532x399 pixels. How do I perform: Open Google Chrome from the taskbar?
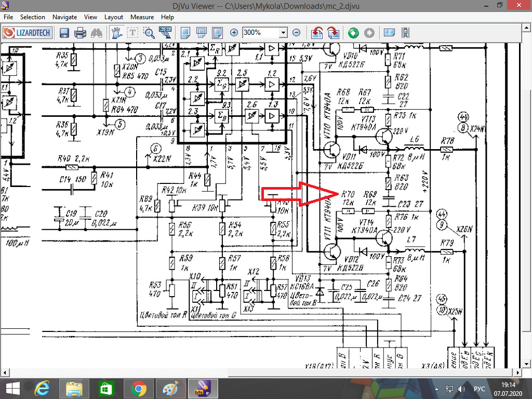point(138,389)
